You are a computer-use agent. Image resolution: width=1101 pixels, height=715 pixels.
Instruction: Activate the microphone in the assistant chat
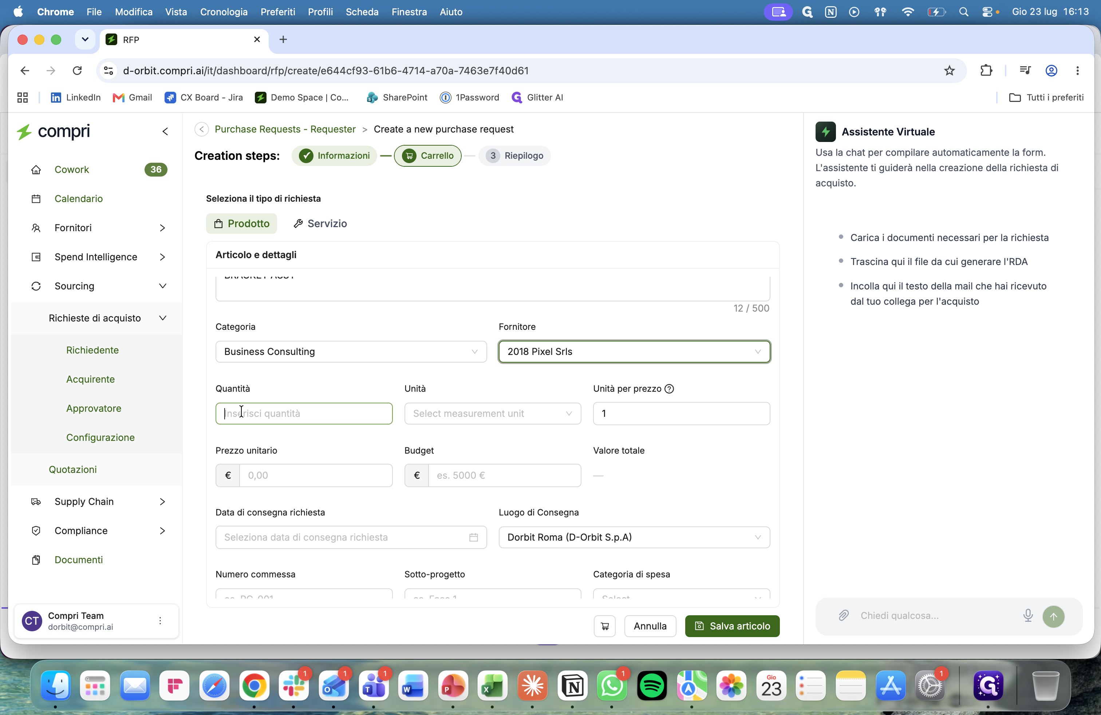coord(1028,616)
